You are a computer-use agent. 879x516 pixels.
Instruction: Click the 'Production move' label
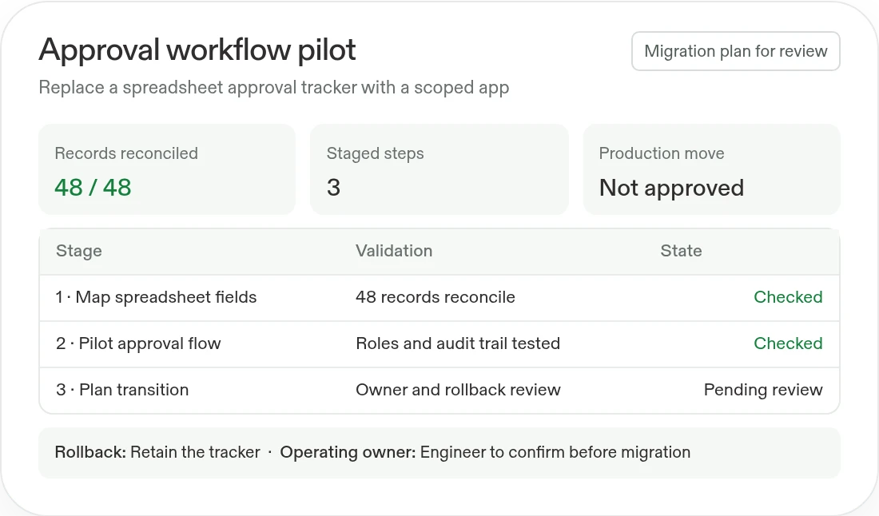pos(662,153)
